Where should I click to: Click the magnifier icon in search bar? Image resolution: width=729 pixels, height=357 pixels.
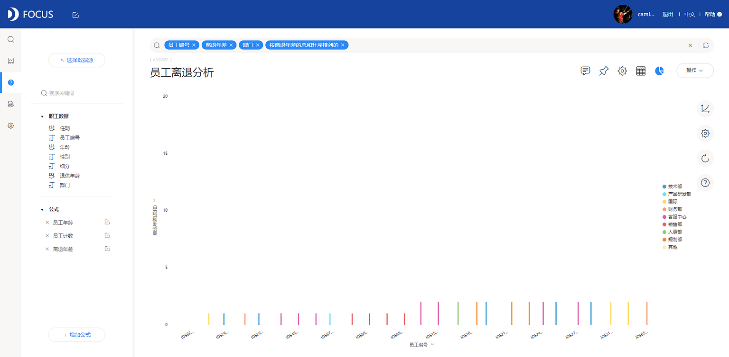click(157, 45)
